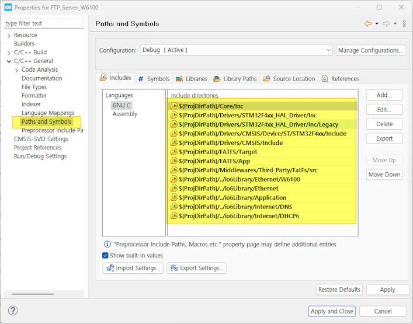The height and width of the screenshot is (324, 413).
Task: Select Project References in the tree
Action: point(37,148)
